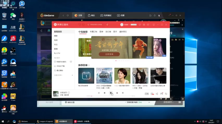Click the listen-to-identify microphone icon

[x=107, y=25]
